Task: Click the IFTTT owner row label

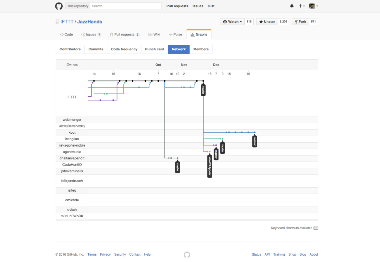Action: click(x=72, y=97)
